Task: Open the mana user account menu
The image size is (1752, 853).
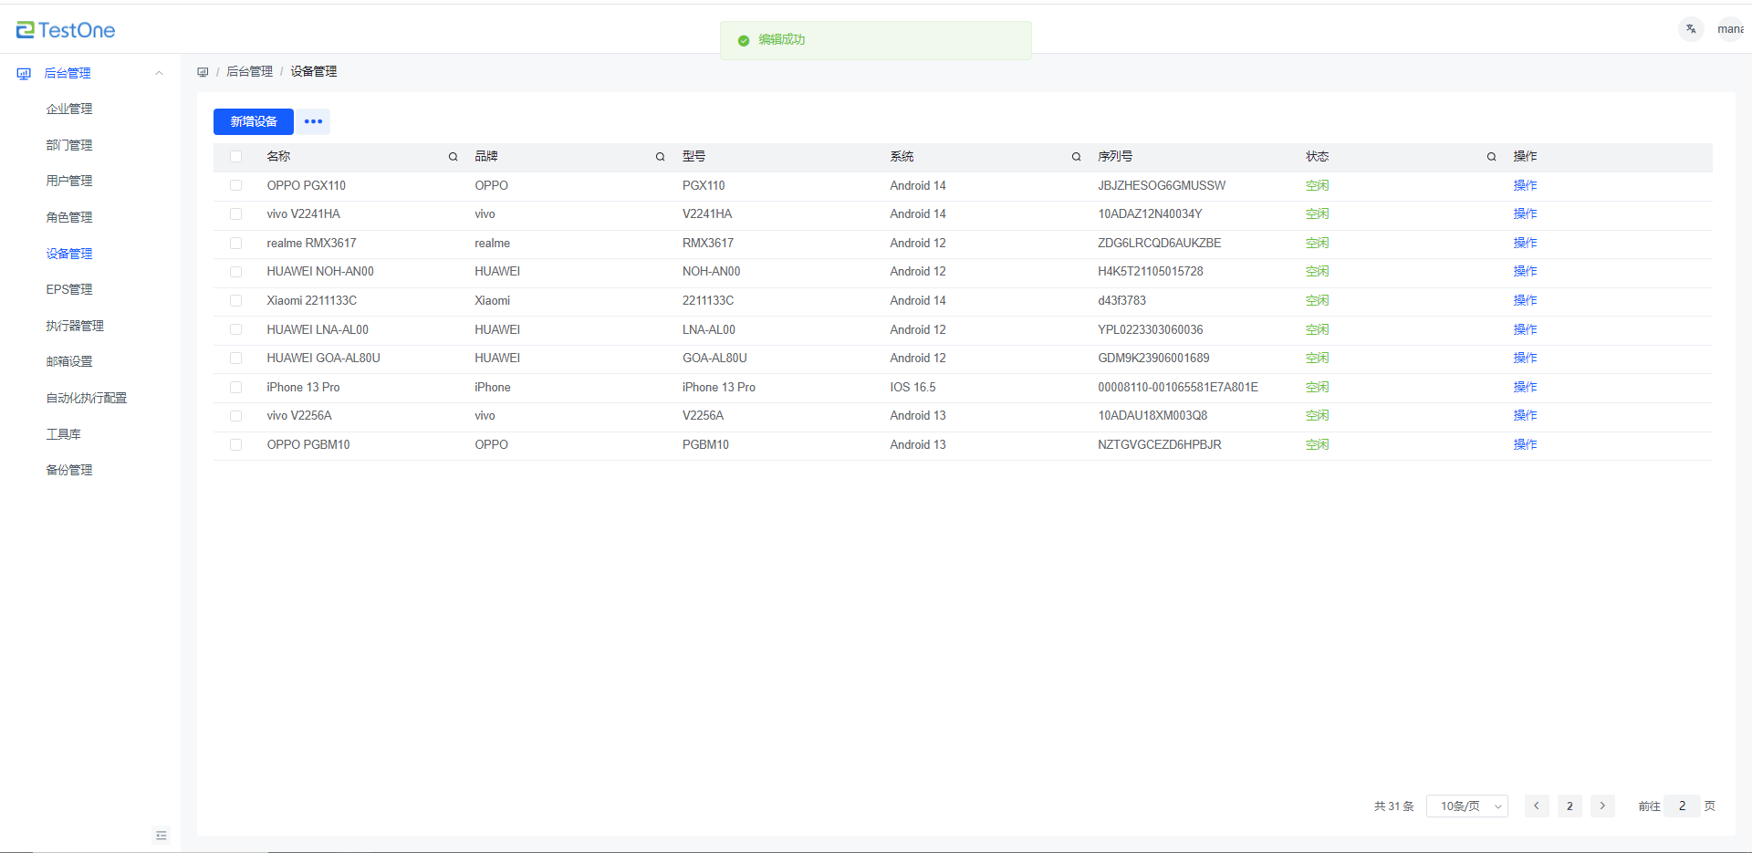Action: (x=1731, y=29)
